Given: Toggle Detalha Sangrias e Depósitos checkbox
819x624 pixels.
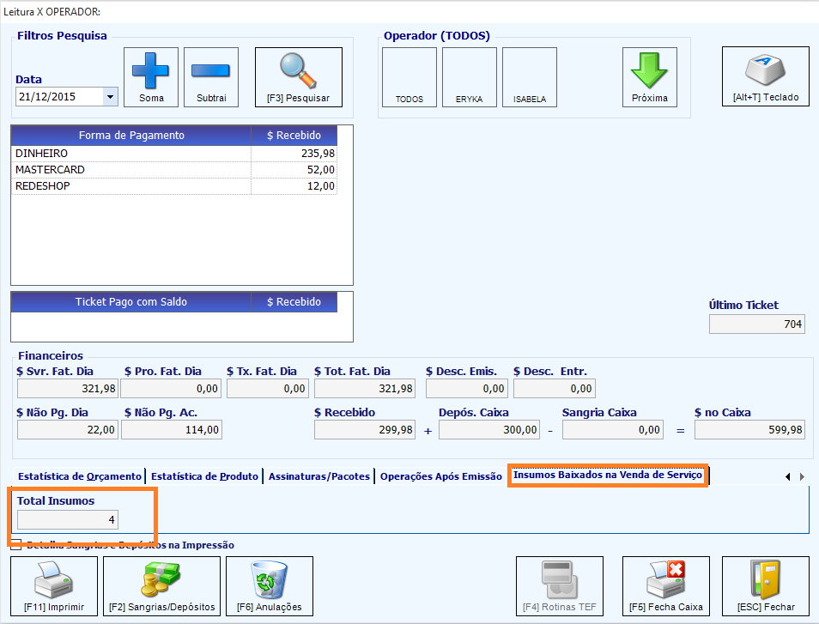Looking at the screenshot, I should point(16,545).
